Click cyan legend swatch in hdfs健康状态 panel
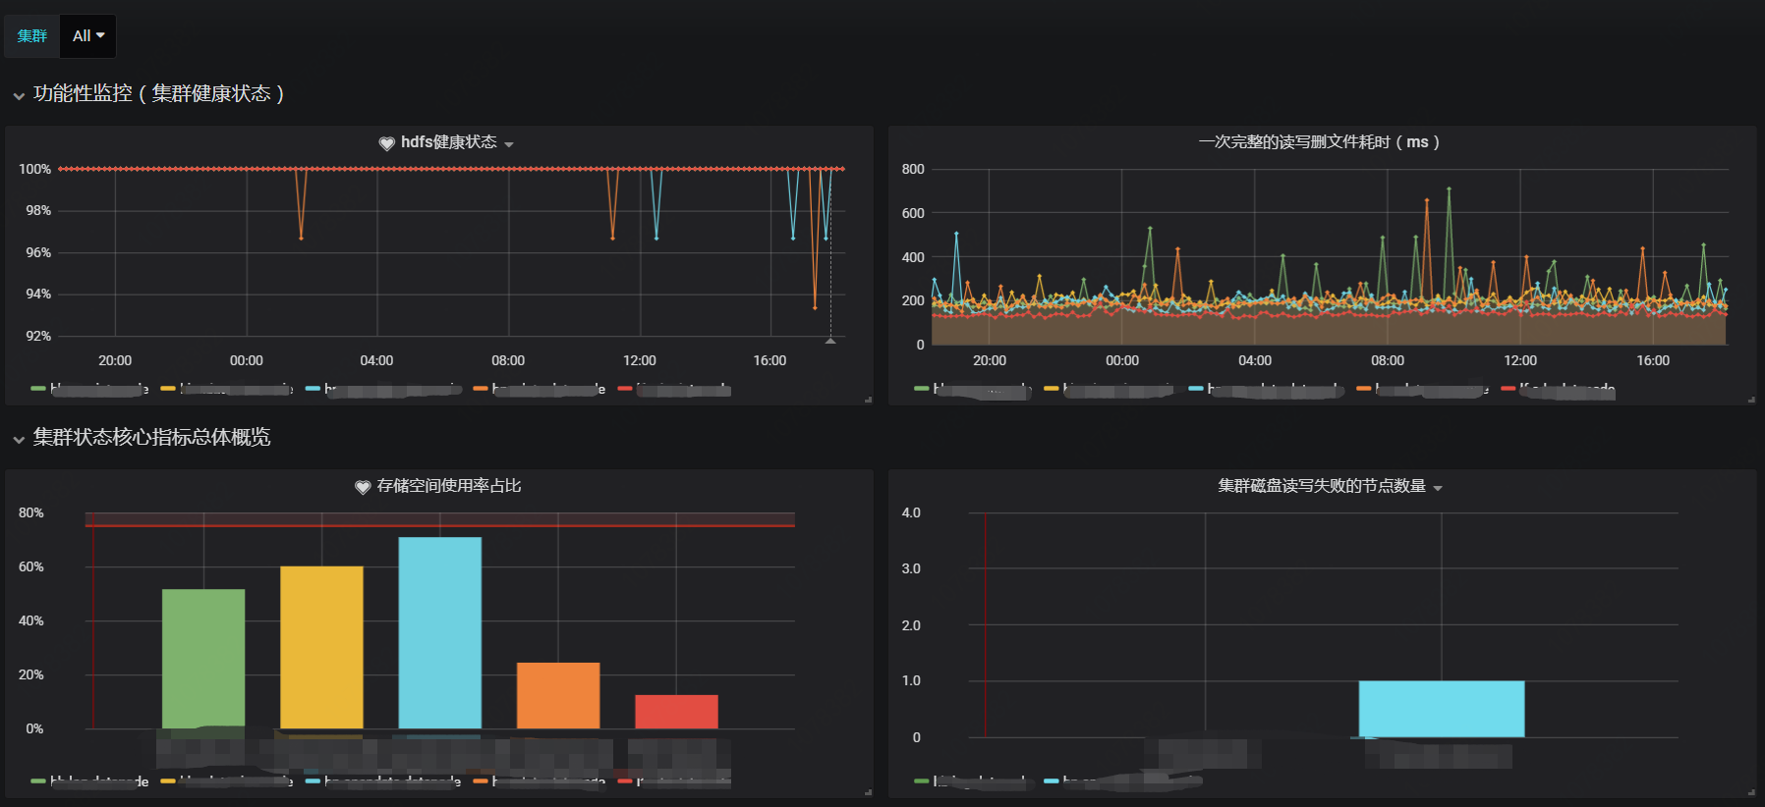Image resolution: width=1765 pixels, height=807 pixels. pos(313,389)
